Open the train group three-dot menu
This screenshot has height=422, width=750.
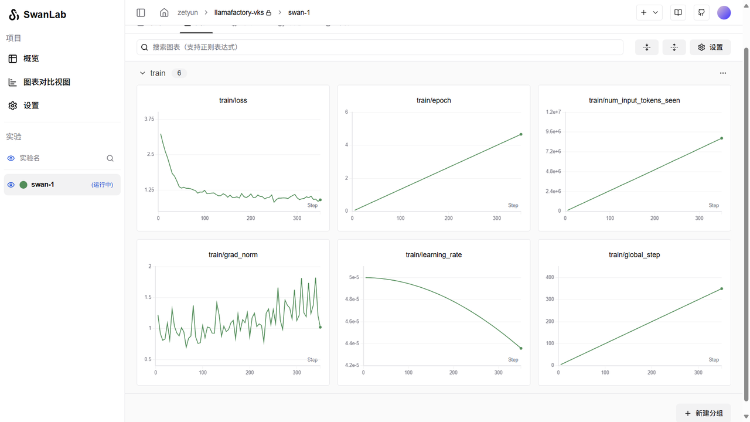[x=722, y=73]
